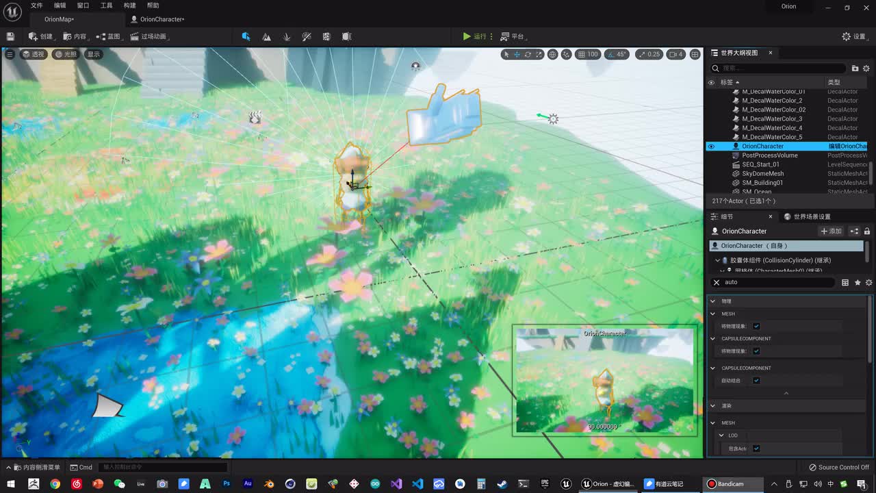Open the 透视 (Perspective) view mode button
This screenshot has width=876, height=493.
(33, 54)
